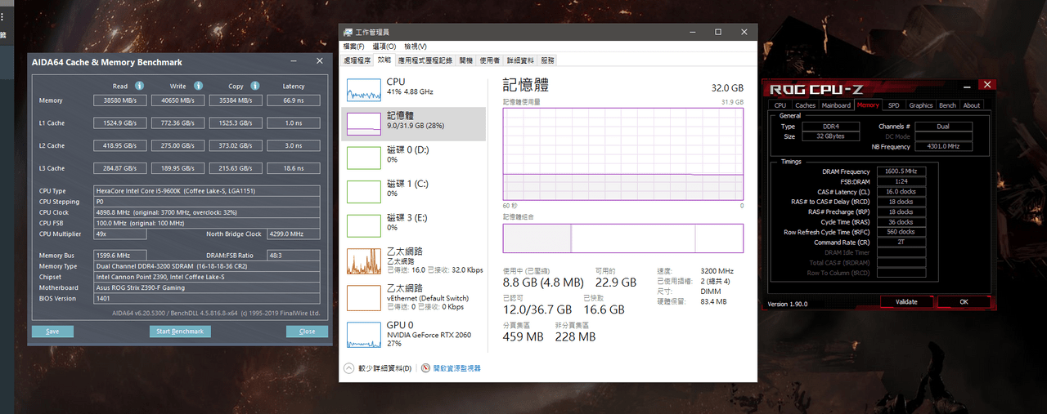The width and height of the screenshot is (1047, 414).
Task: Open the Caches tab in ROG CPU-Z
Action: (806, 105)
